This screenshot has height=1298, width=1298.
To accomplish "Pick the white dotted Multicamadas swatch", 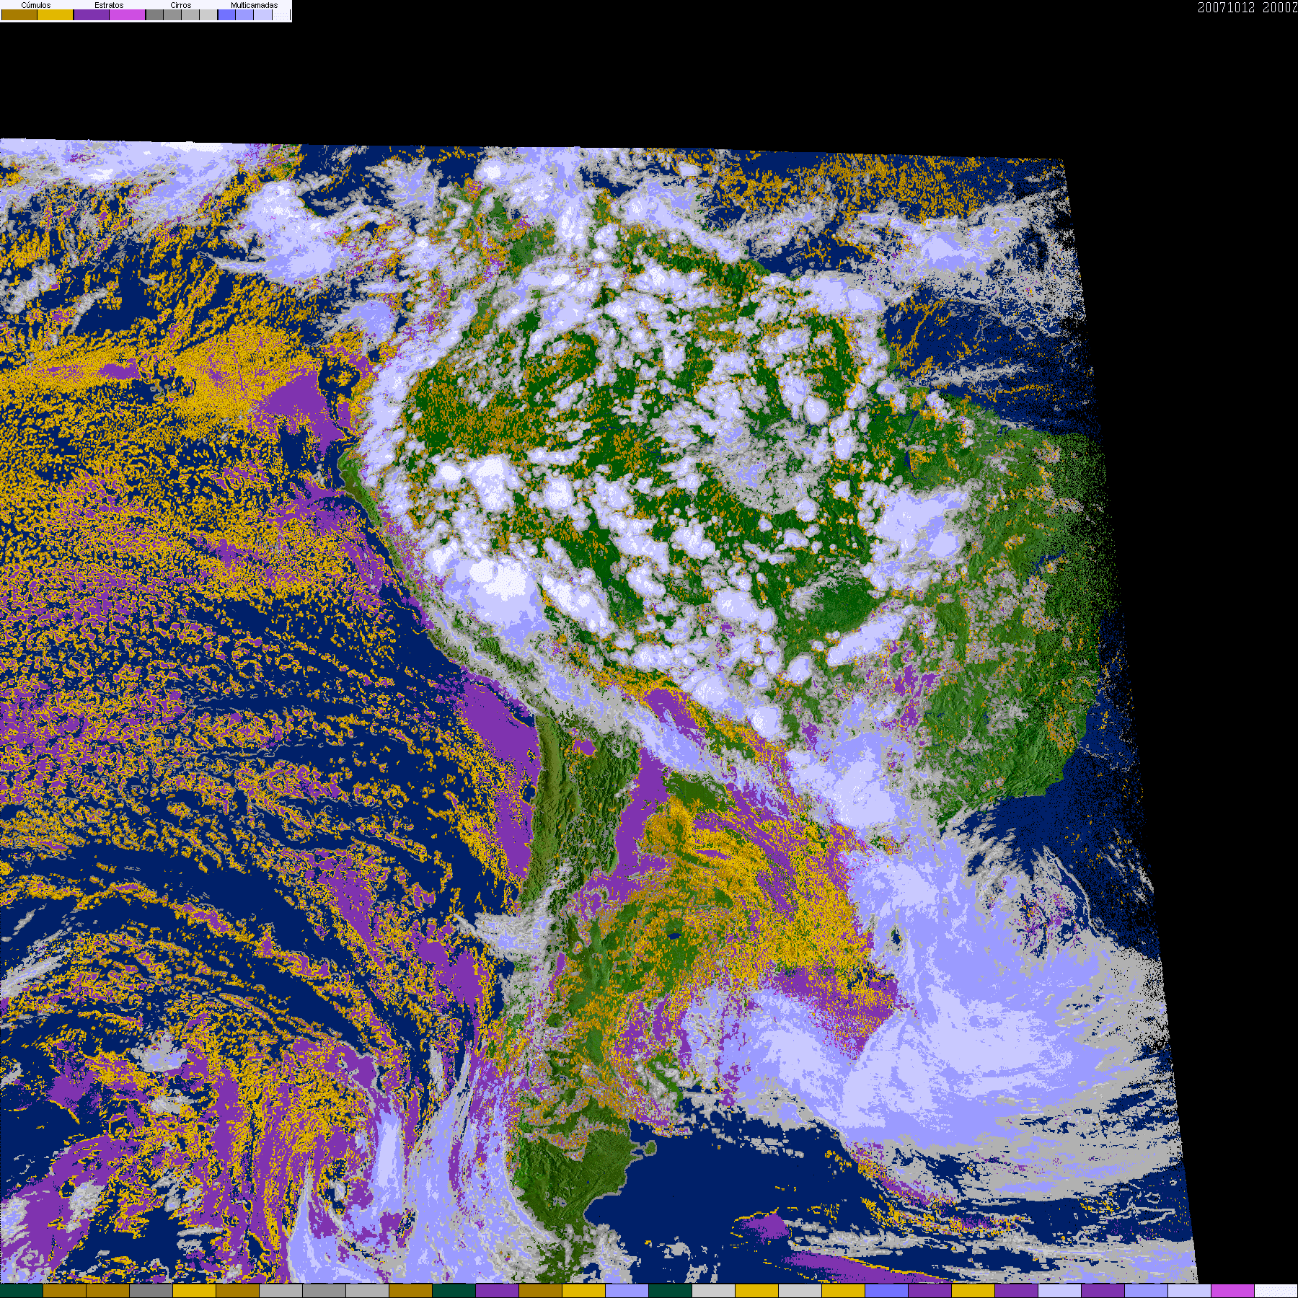I will point(281,14).
